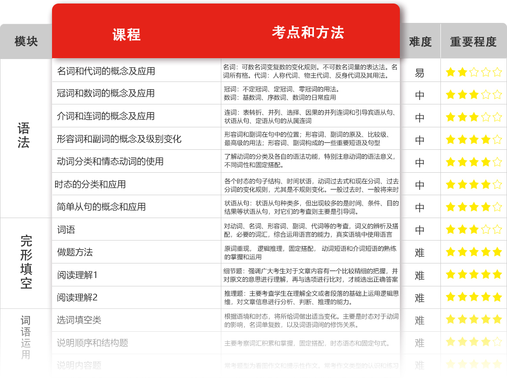Click the 模块 column header
Image resolution: width=507 pixels, height=378 pixels.
tap(26, 41)
